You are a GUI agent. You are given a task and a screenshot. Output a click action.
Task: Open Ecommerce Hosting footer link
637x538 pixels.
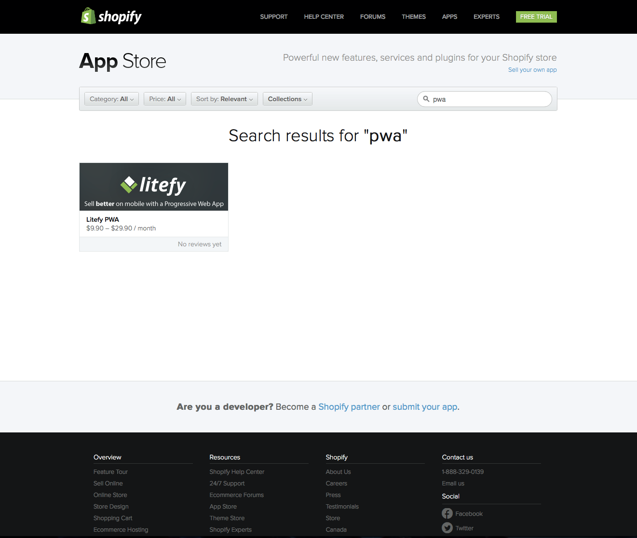pos(121,530)
